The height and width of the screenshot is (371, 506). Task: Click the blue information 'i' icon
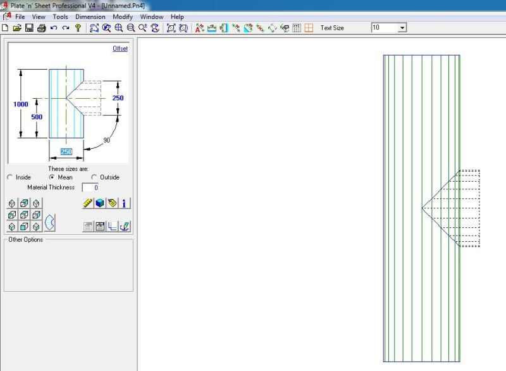click(x=124, y=203)
